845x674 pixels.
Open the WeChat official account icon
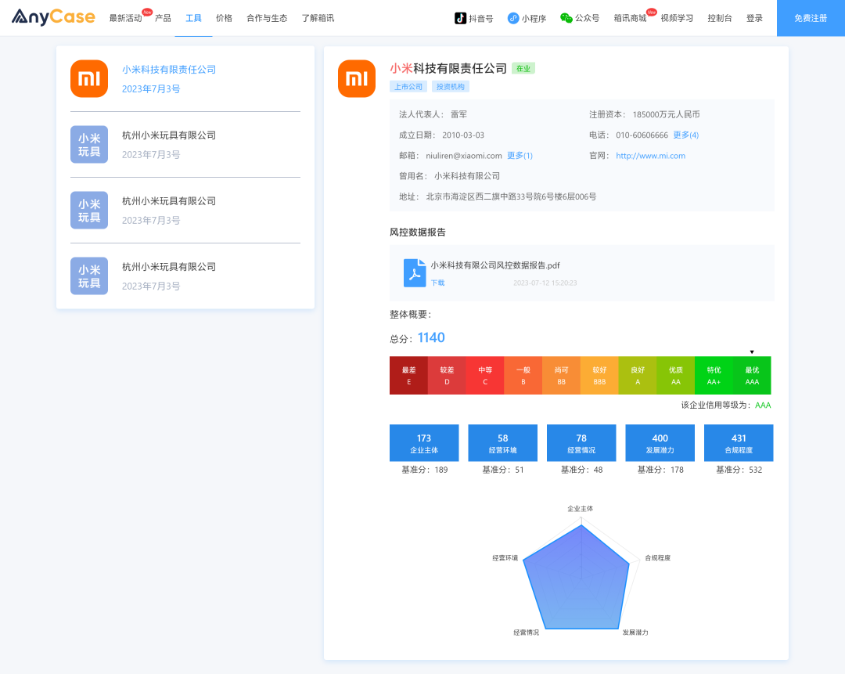[x=566, y=18]
